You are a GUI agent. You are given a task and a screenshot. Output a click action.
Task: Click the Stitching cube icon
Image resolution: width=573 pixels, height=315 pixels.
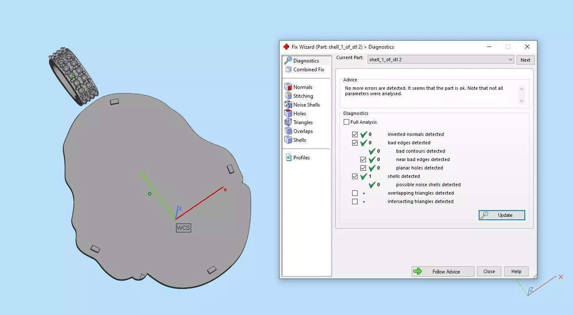(x=288, y=96)
